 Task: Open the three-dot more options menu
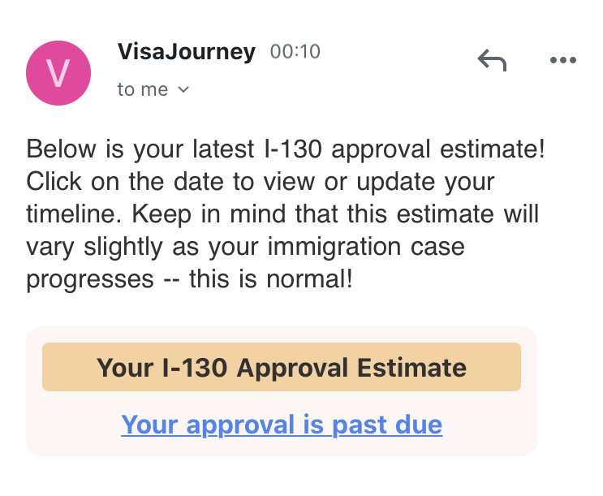click(563, 60)
